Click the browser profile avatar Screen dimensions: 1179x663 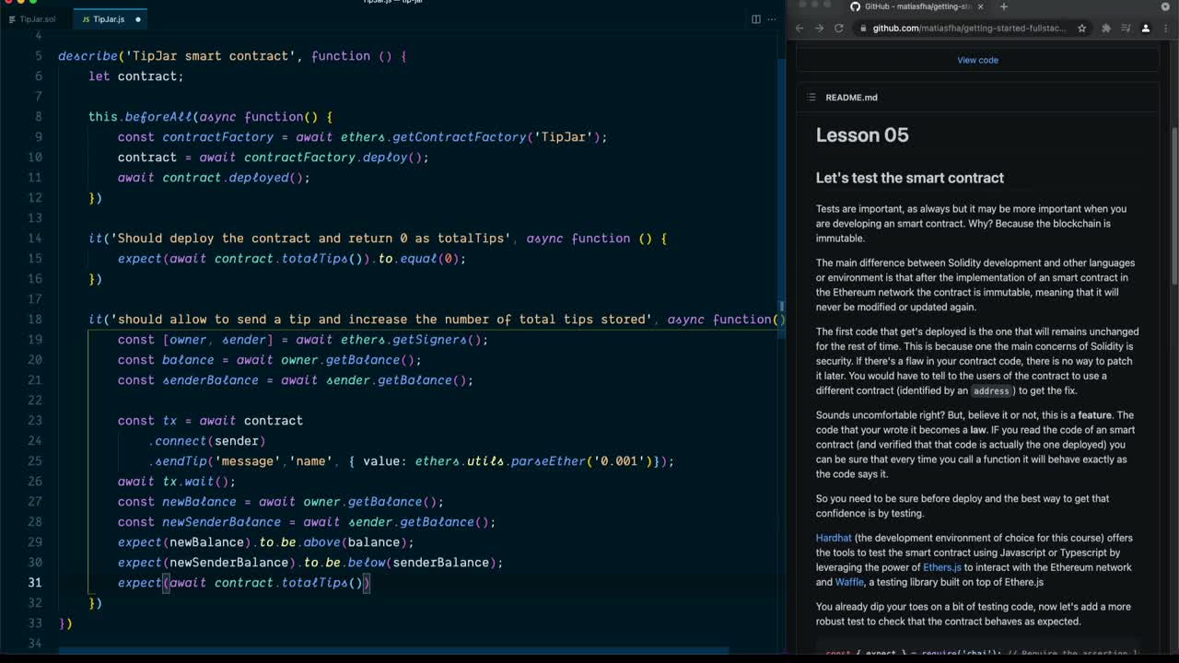coord(1147,29)
